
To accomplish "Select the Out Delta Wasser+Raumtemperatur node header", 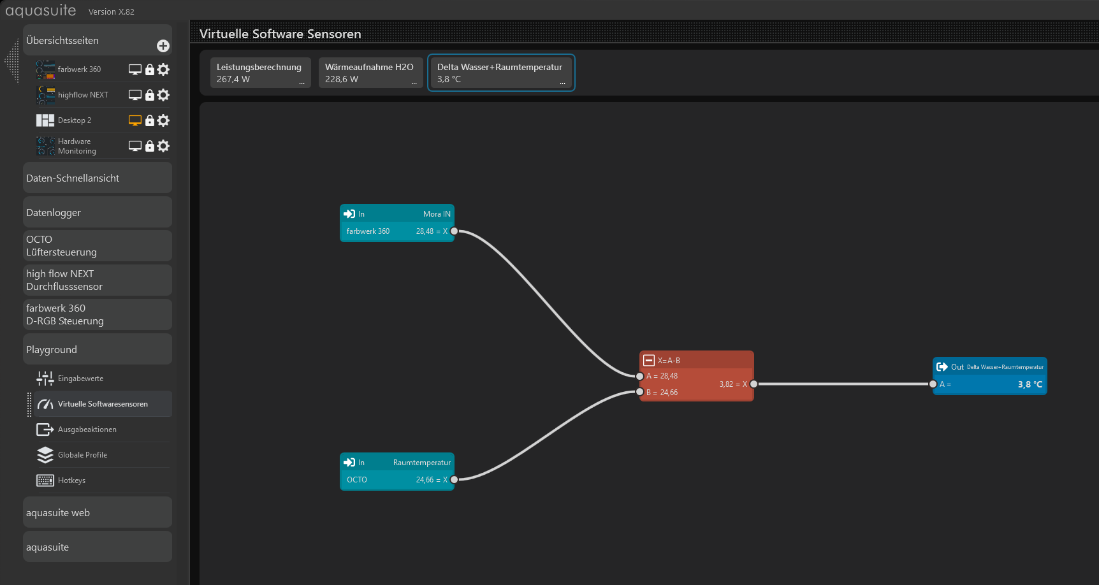I will tap(990, 366).
